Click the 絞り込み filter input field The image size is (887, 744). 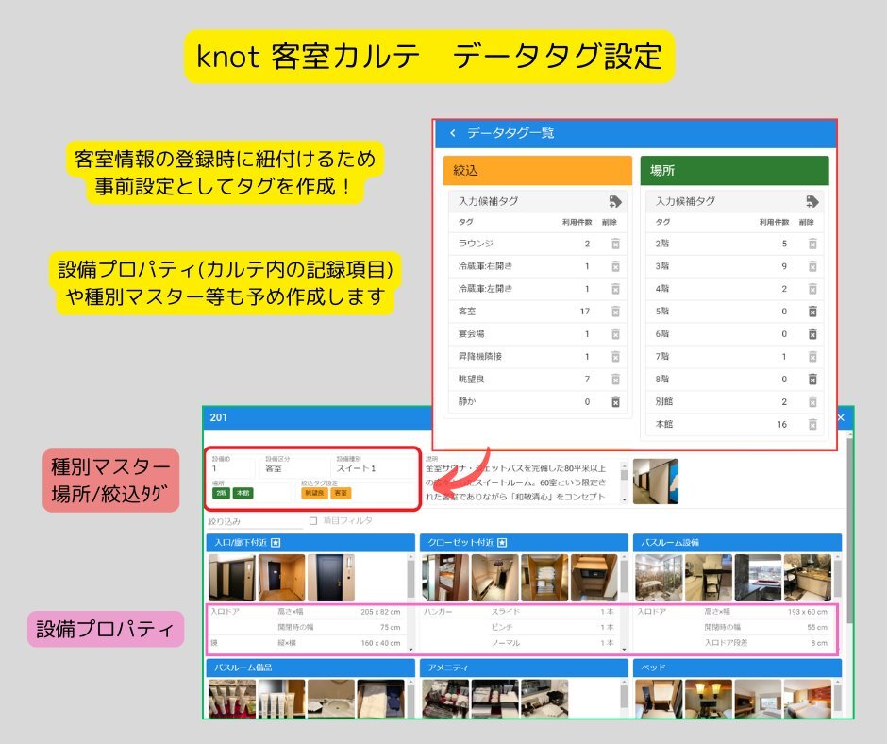[x=255, y=521]
